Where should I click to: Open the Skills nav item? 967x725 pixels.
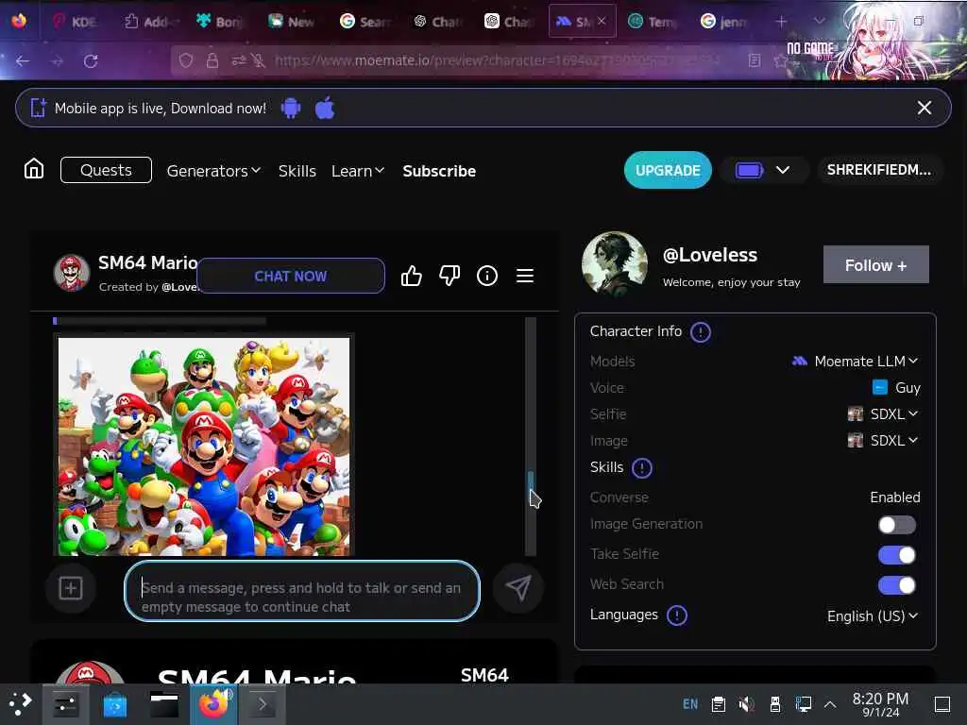pyautogui.click(x=297, y=171)
